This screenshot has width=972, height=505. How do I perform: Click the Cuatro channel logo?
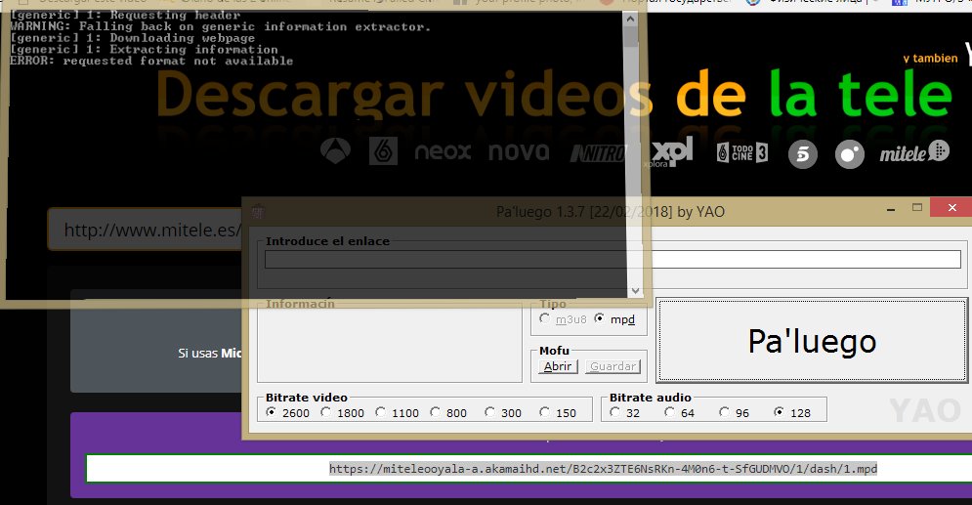[x=850, y=154]
